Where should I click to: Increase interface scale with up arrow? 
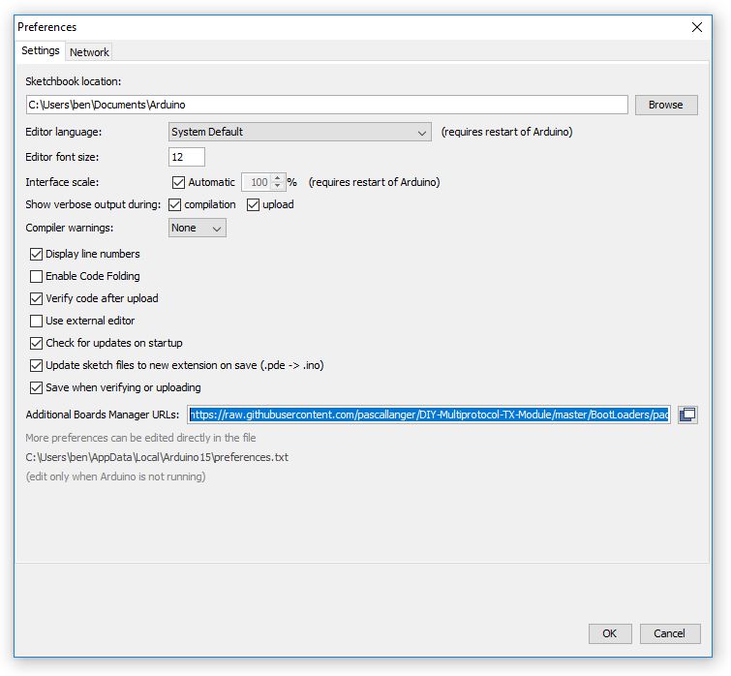coord(279,178)
